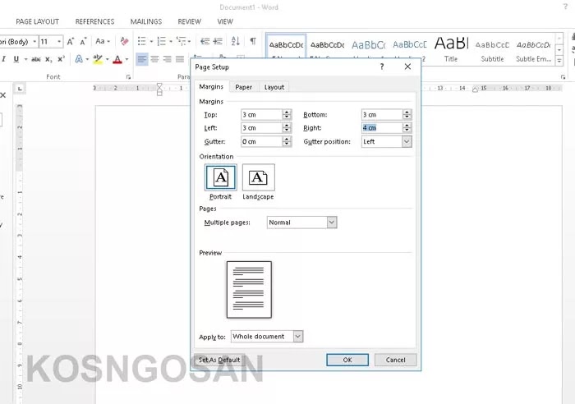
Task: Open font name dropdown
Action: click(34, 41)
